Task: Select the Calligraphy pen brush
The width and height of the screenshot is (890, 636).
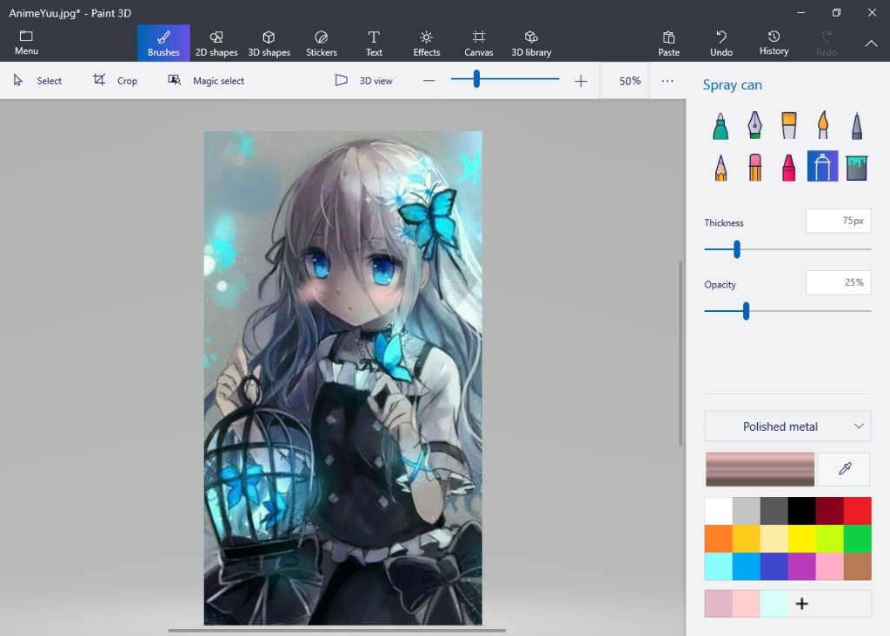Action: (x=754, y=125)
